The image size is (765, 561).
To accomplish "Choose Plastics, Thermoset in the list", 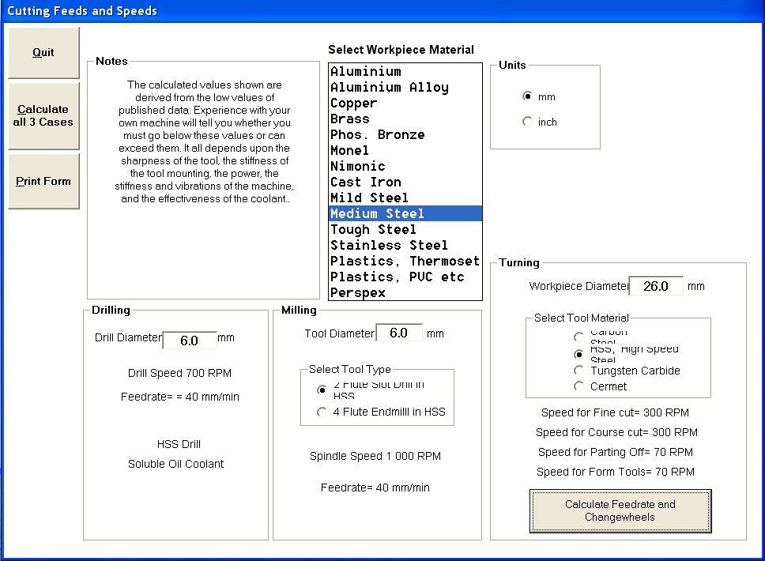I will click(x=405, y=261).
